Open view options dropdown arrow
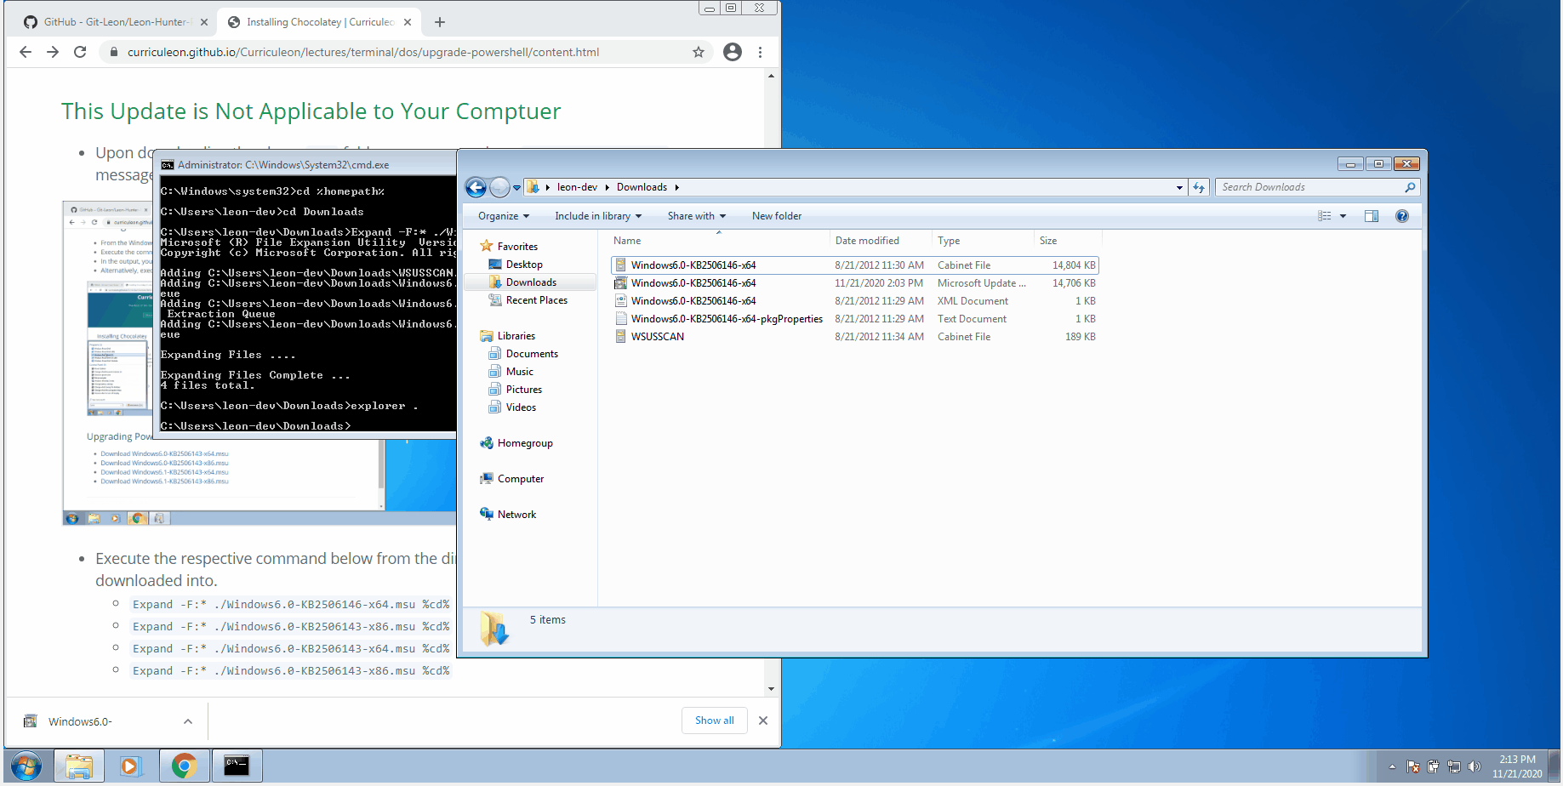Viewport: 1563px width, 786px height. [x=1343, y=216]
